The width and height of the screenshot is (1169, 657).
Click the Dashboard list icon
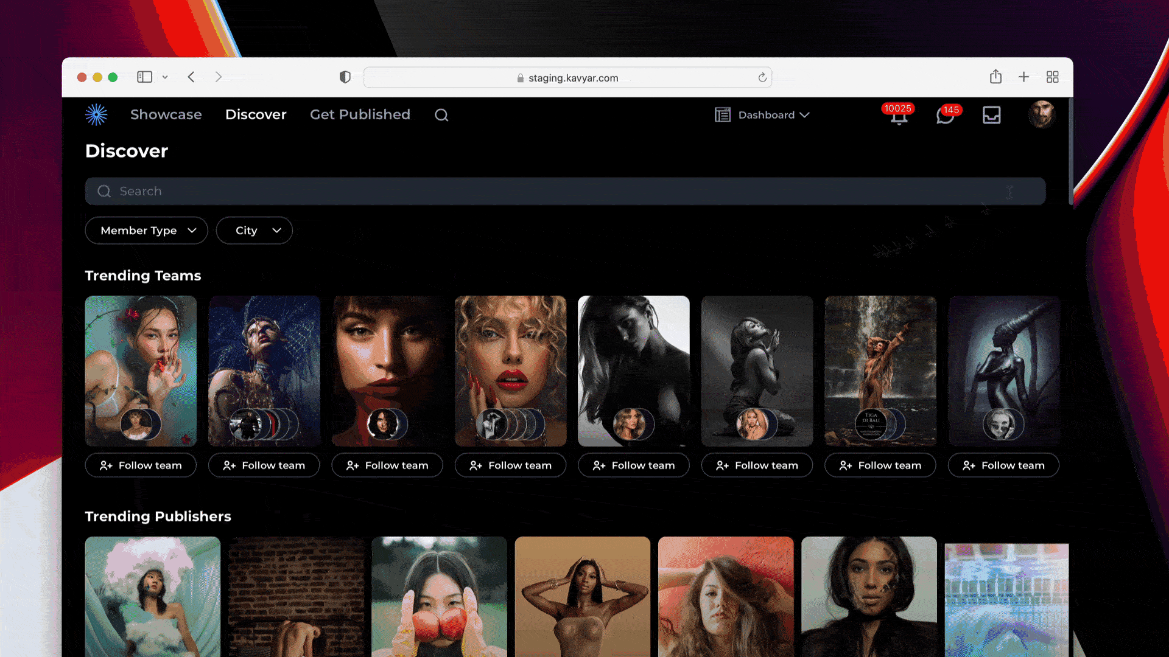click(723, 115)
